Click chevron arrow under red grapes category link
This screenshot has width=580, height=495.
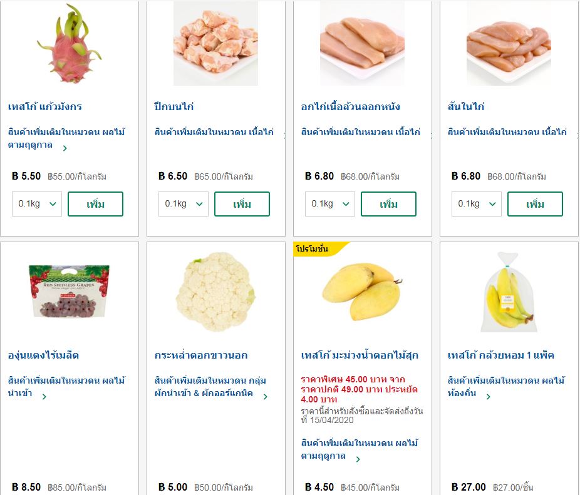[x=44, y=396]
